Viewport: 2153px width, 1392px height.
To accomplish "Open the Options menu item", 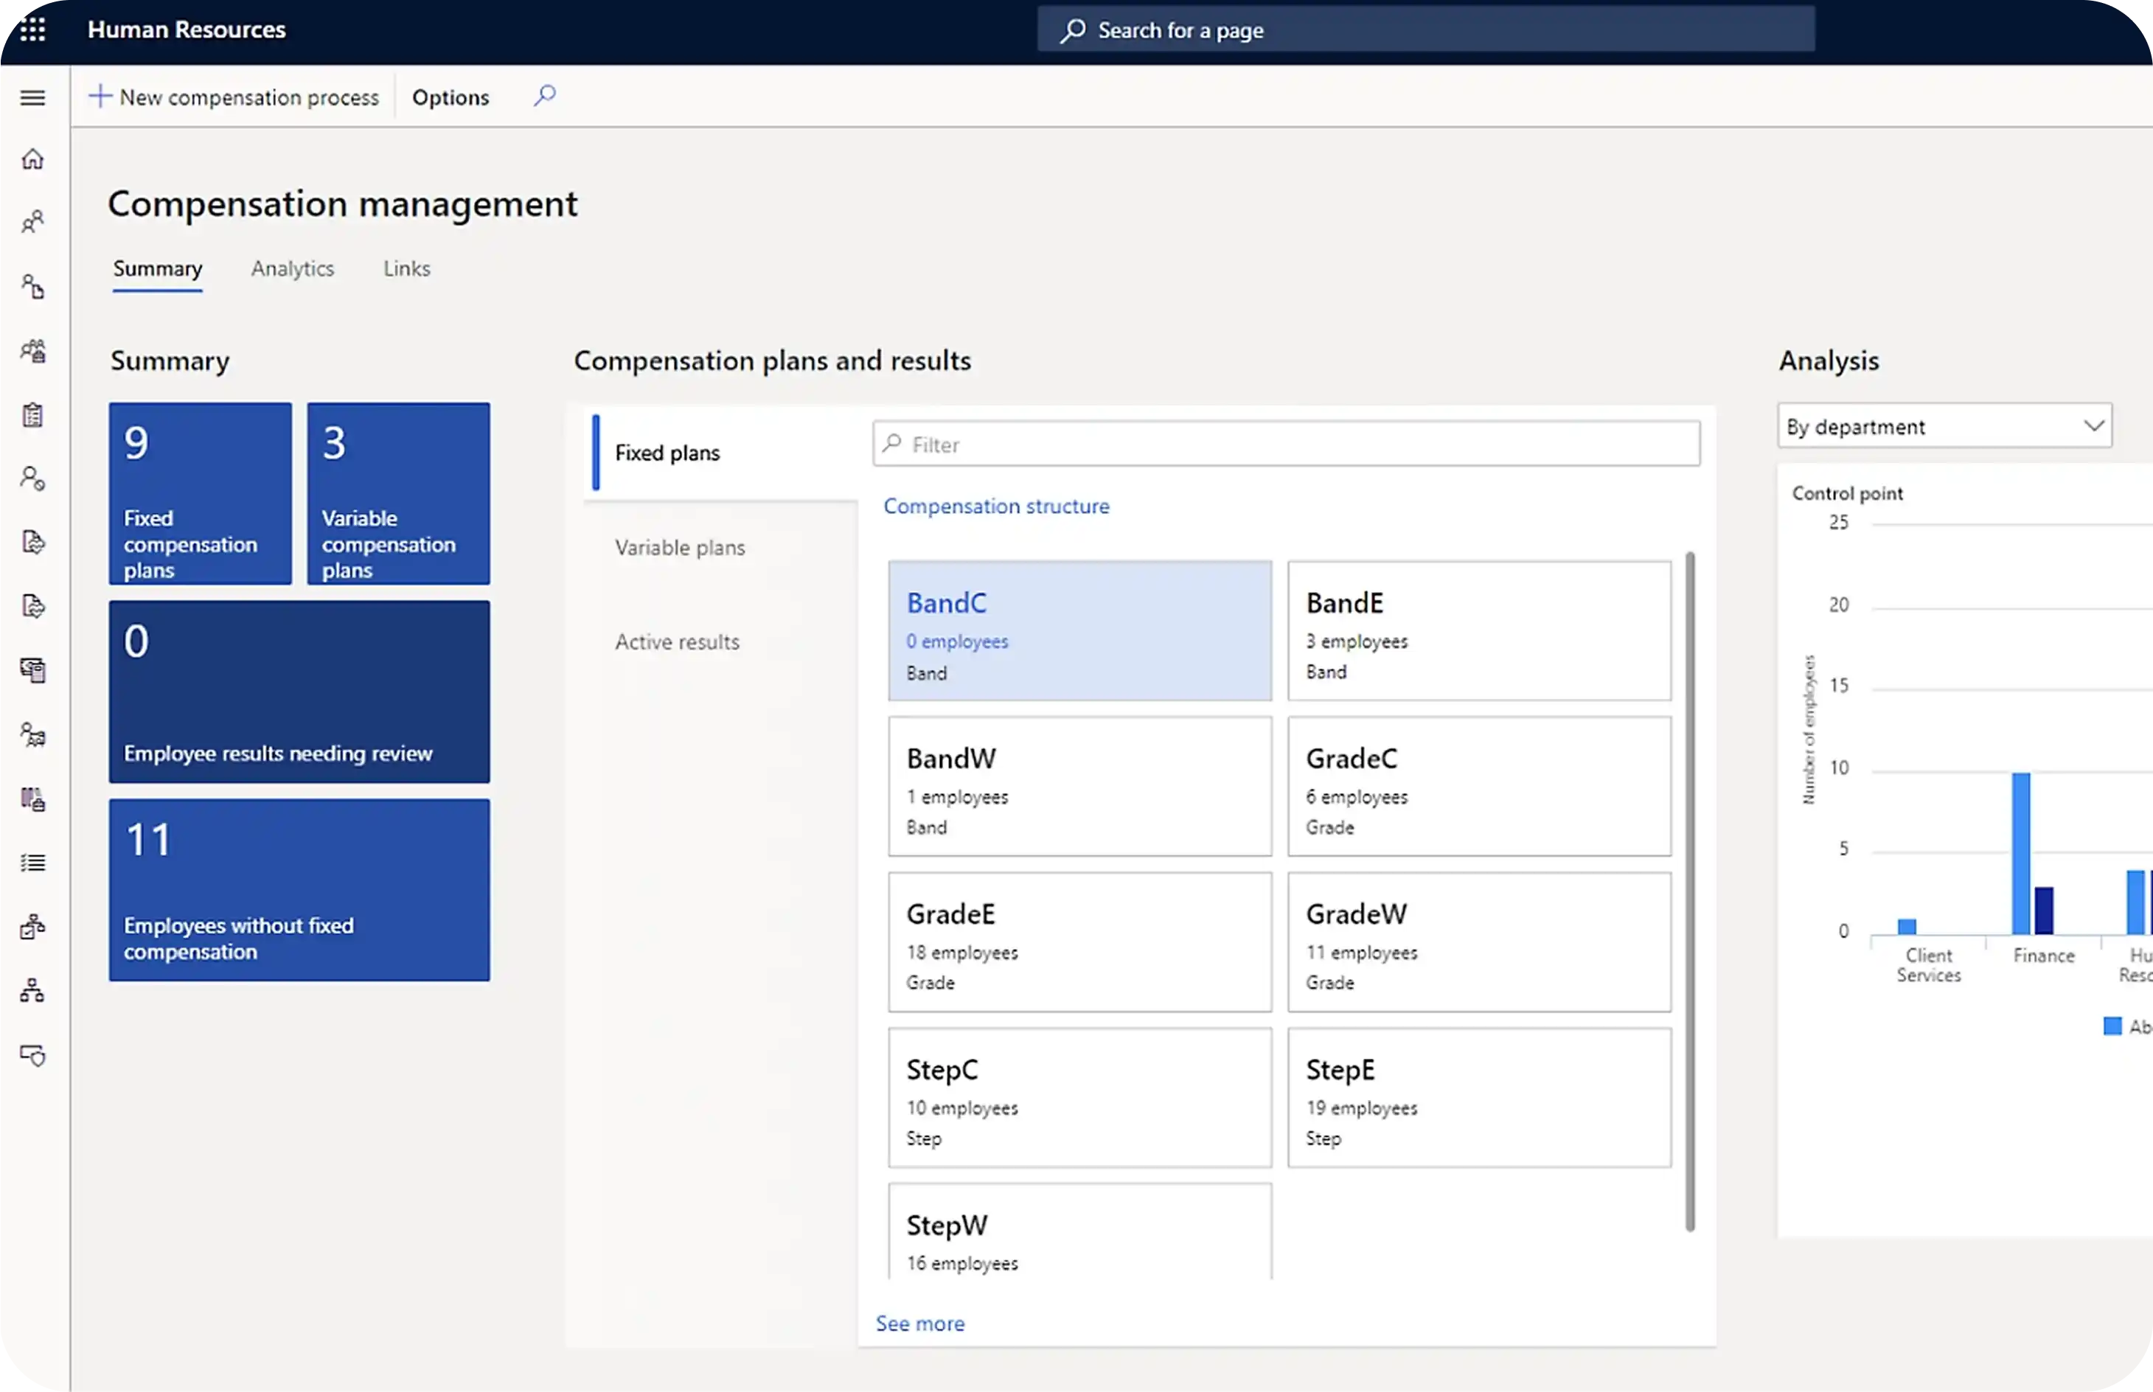I will click(x=450, y=97).
